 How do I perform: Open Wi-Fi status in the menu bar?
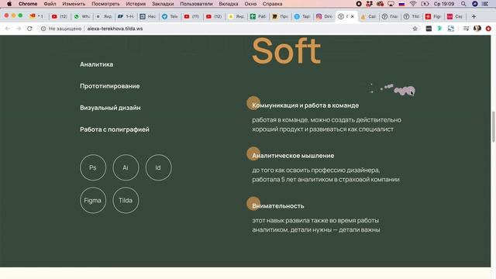[x=413, y=4]
